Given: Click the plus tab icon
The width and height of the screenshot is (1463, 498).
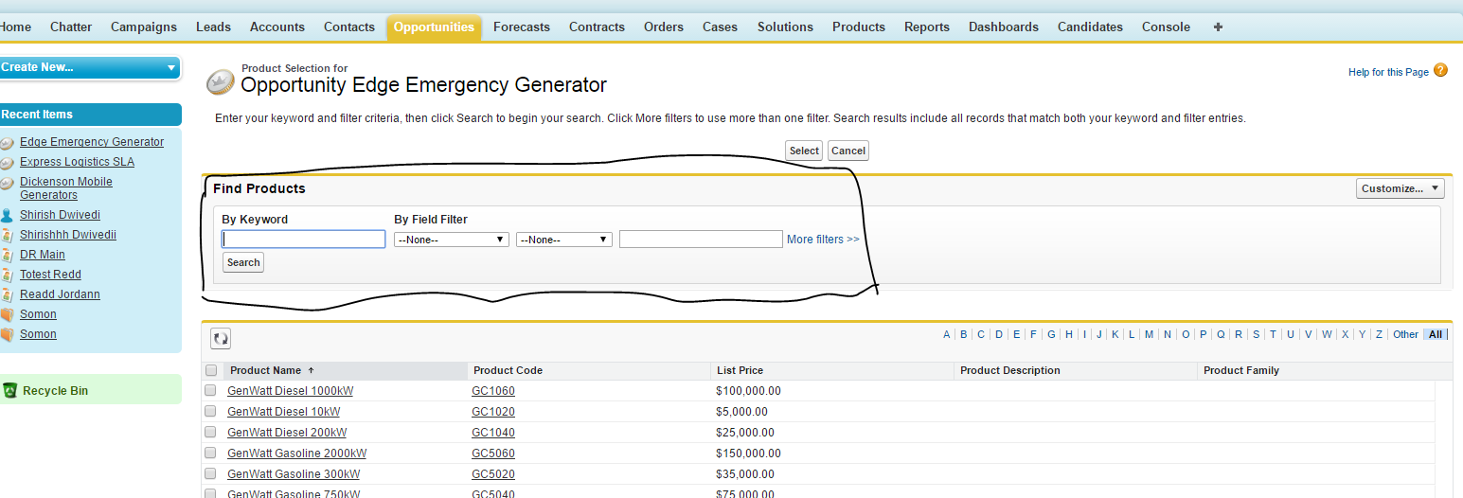Looking at the screenshot, I should pyautogui.click(x=1218, y=27).
